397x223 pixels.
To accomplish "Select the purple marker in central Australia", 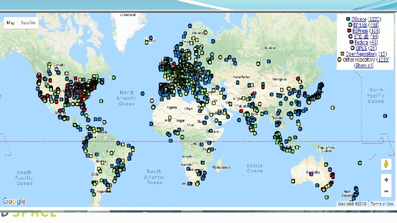I will pyautogui.click(x=311, y=174).
